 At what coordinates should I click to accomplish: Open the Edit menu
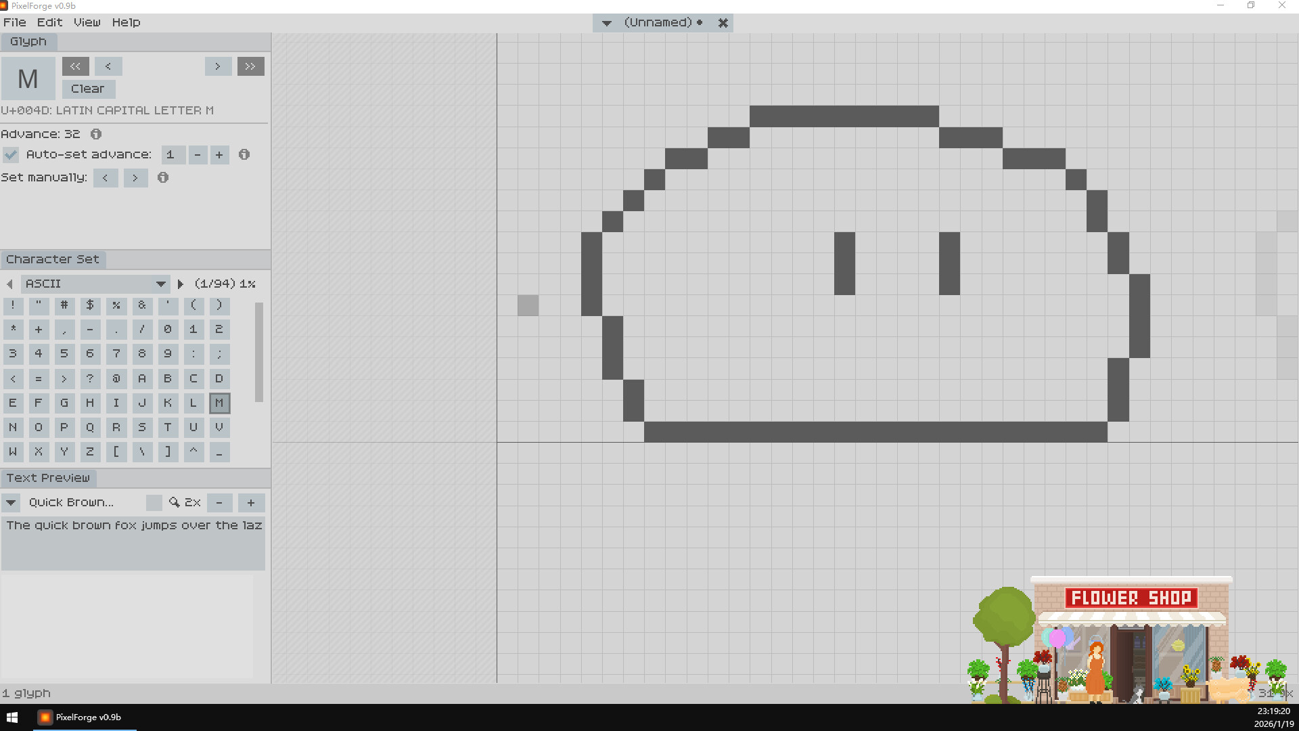click(x=49, y=22)
